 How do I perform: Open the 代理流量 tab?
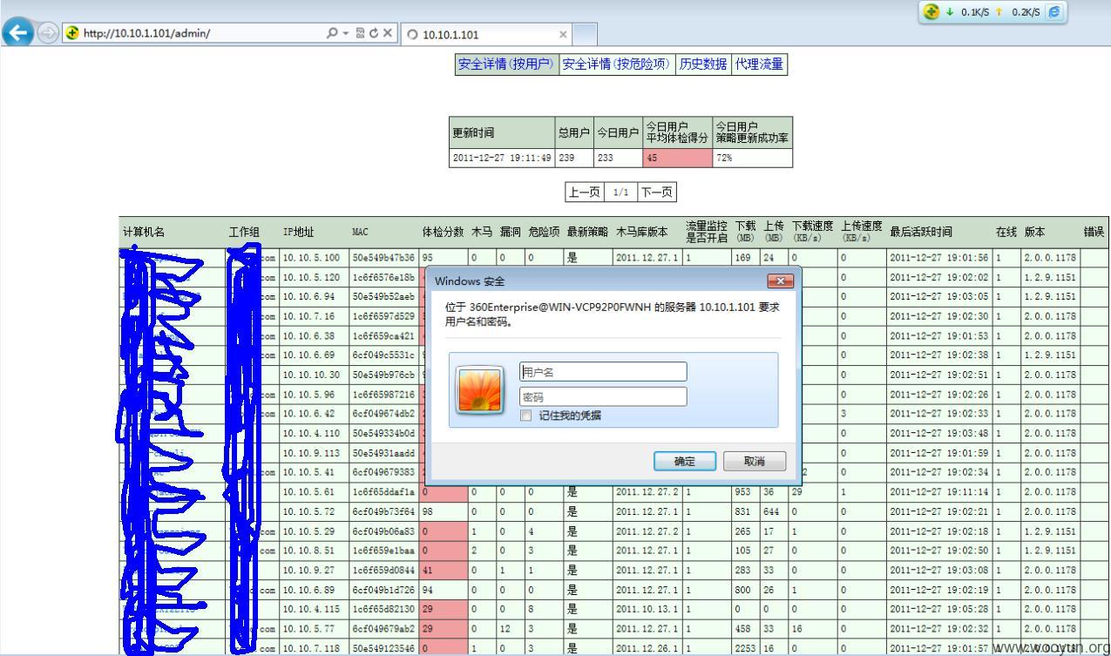click(x=759, y=64)
